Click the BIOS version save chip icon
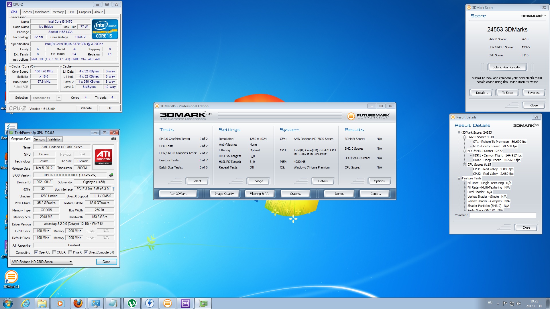Image resolution: width=550 pixels, height=309 pixels. 111,175
